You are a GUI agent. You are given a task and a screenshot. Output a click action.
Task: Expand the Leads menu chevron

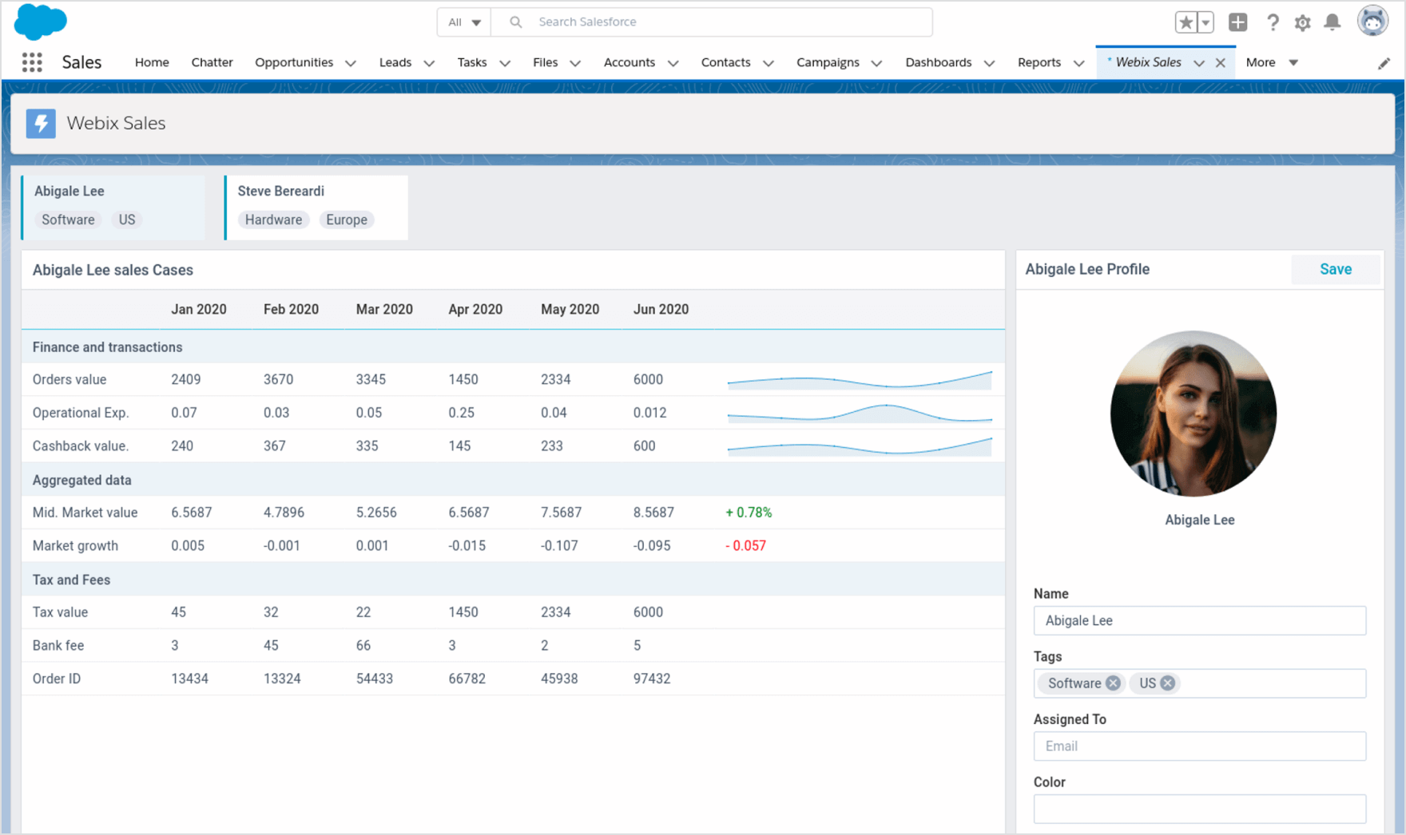tap(429, 63)
